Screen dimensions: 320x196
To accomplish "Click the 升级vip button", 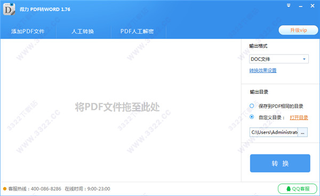I will [298, 30].
